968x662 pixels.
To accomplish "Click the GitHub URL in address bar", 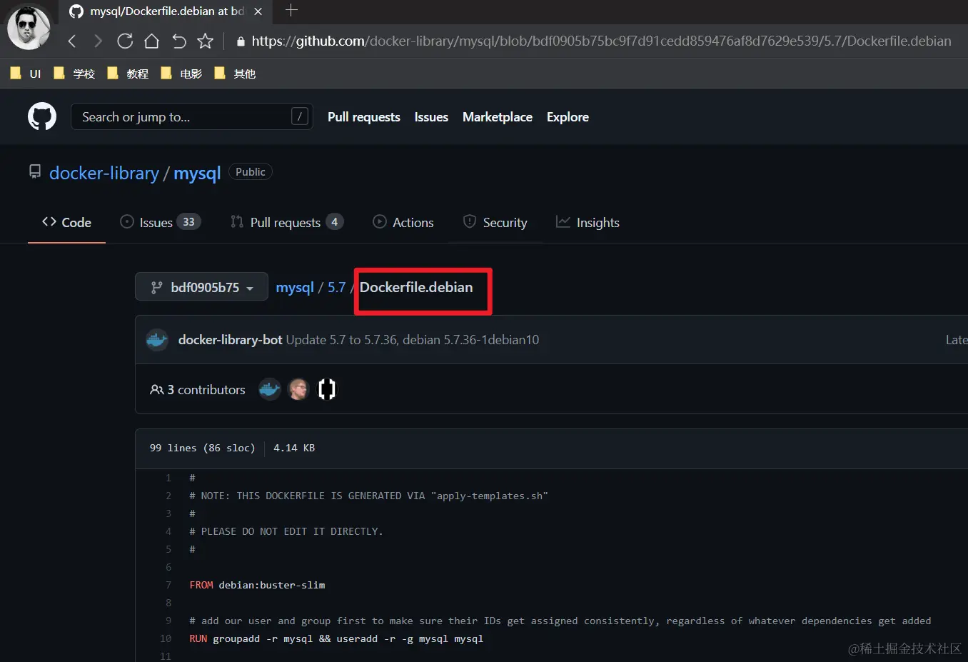I will pos(601,41).
